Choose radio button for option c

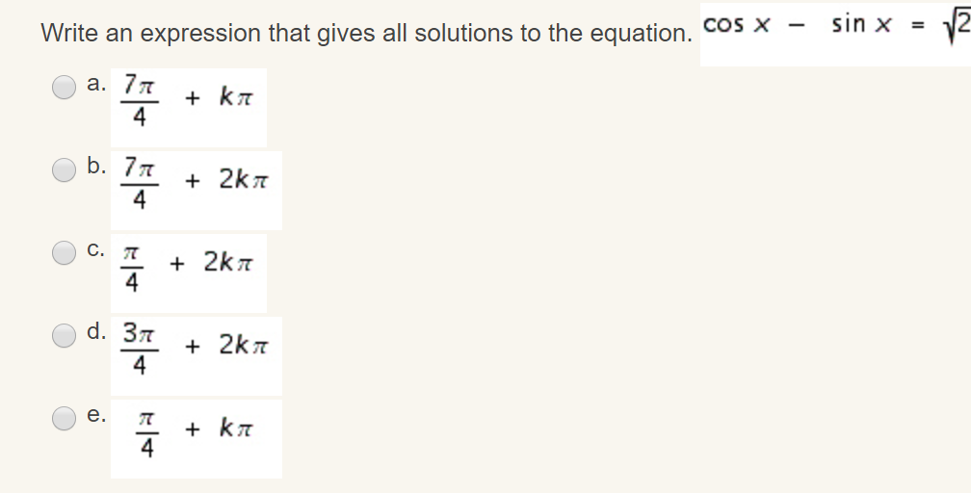(65, 252)
